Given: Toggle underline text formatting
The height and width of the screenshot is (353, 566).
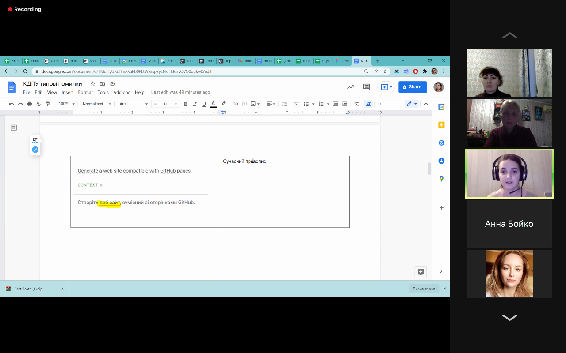Looking at the screenshot, I should pos(204,104).
